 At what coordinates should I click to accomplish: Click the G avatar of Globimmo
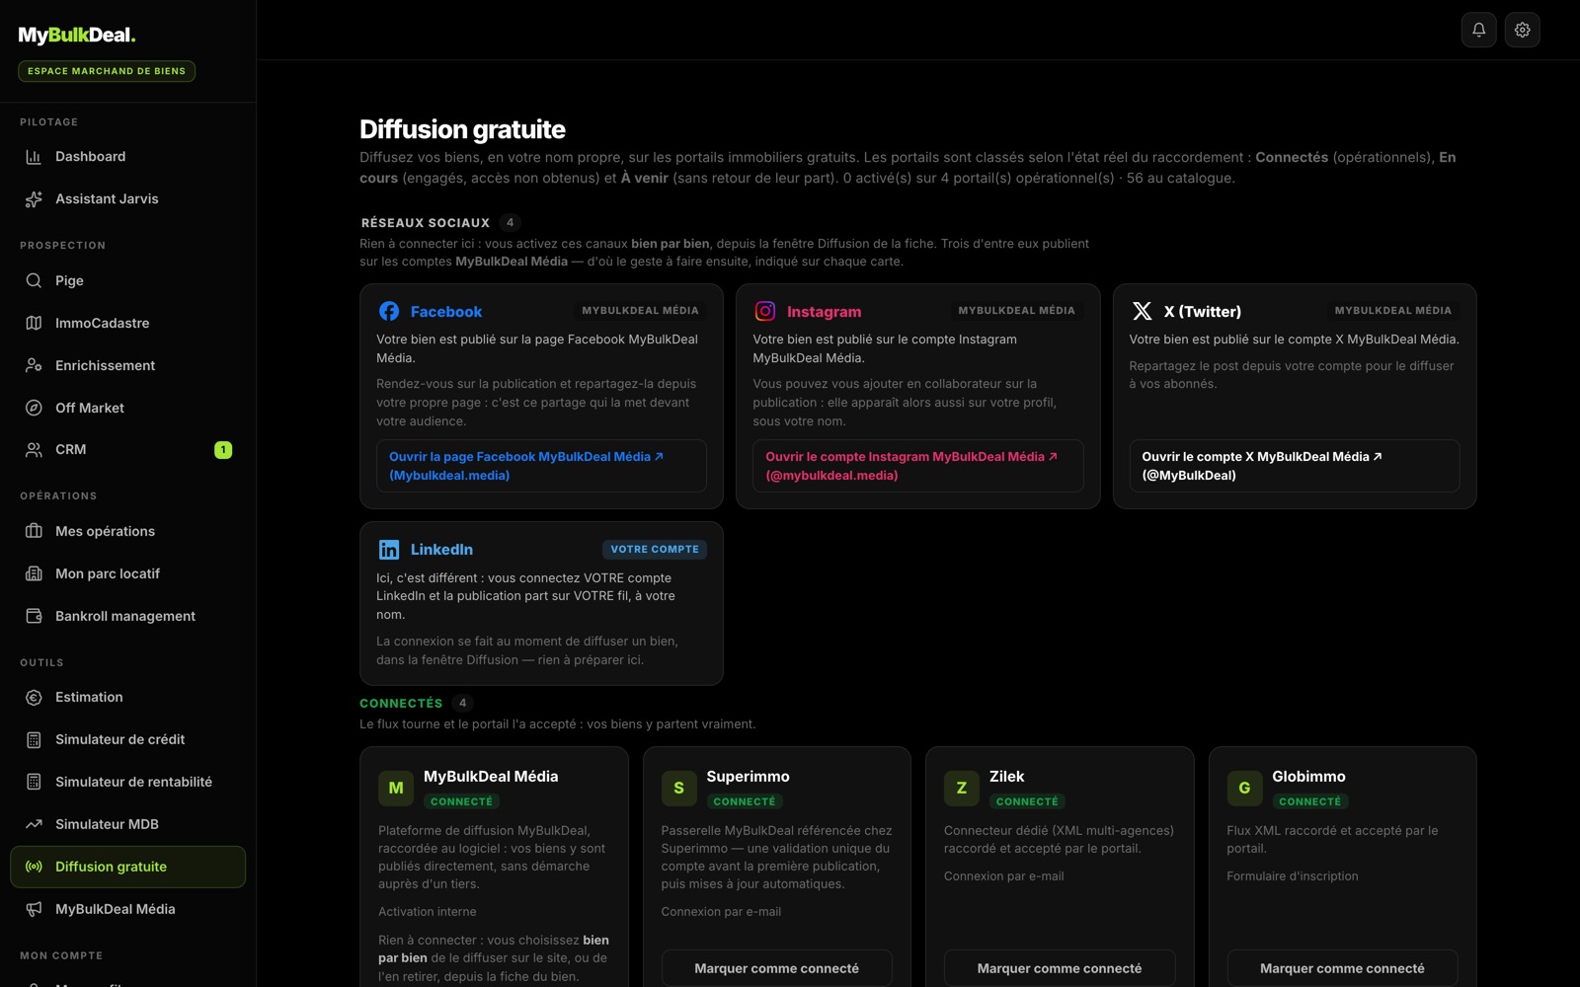coord(1244,788)
